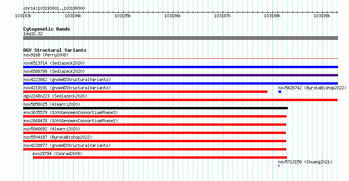
Task: Click esv2668478 1000GenomesConsortiumPhase1 label
Action: (71, 121)
